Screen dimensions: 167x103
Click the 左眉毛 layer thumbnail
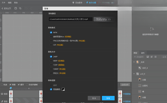click(140, 86)
